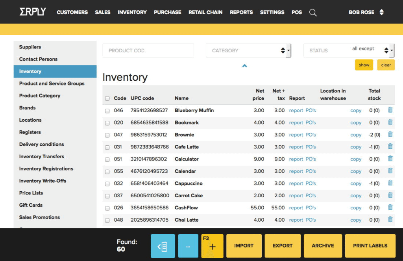Click the blue "..." icon next to it

(188, 246)
